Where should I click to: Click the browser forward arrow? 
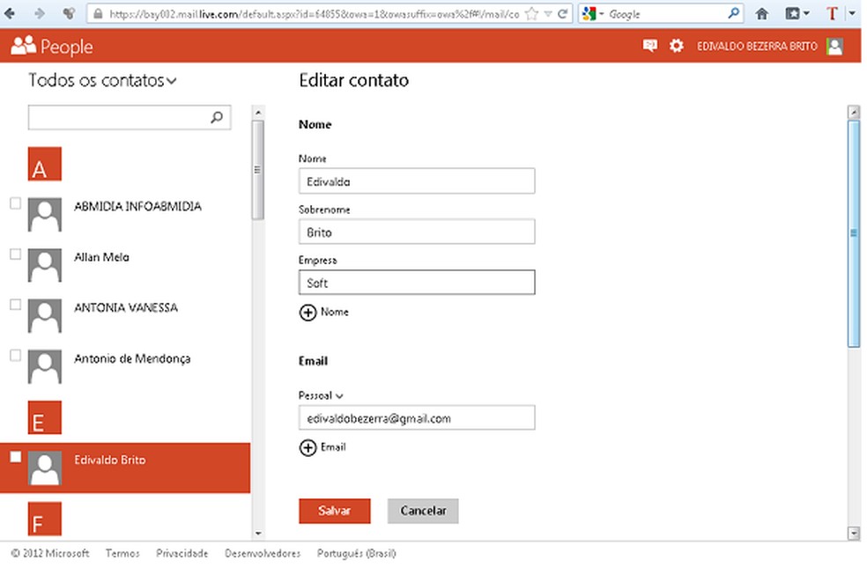click(x=40, y=13)
